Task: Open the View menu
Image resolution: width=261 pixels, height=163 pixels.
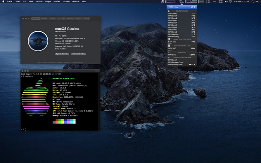Action: coord(31,1)
